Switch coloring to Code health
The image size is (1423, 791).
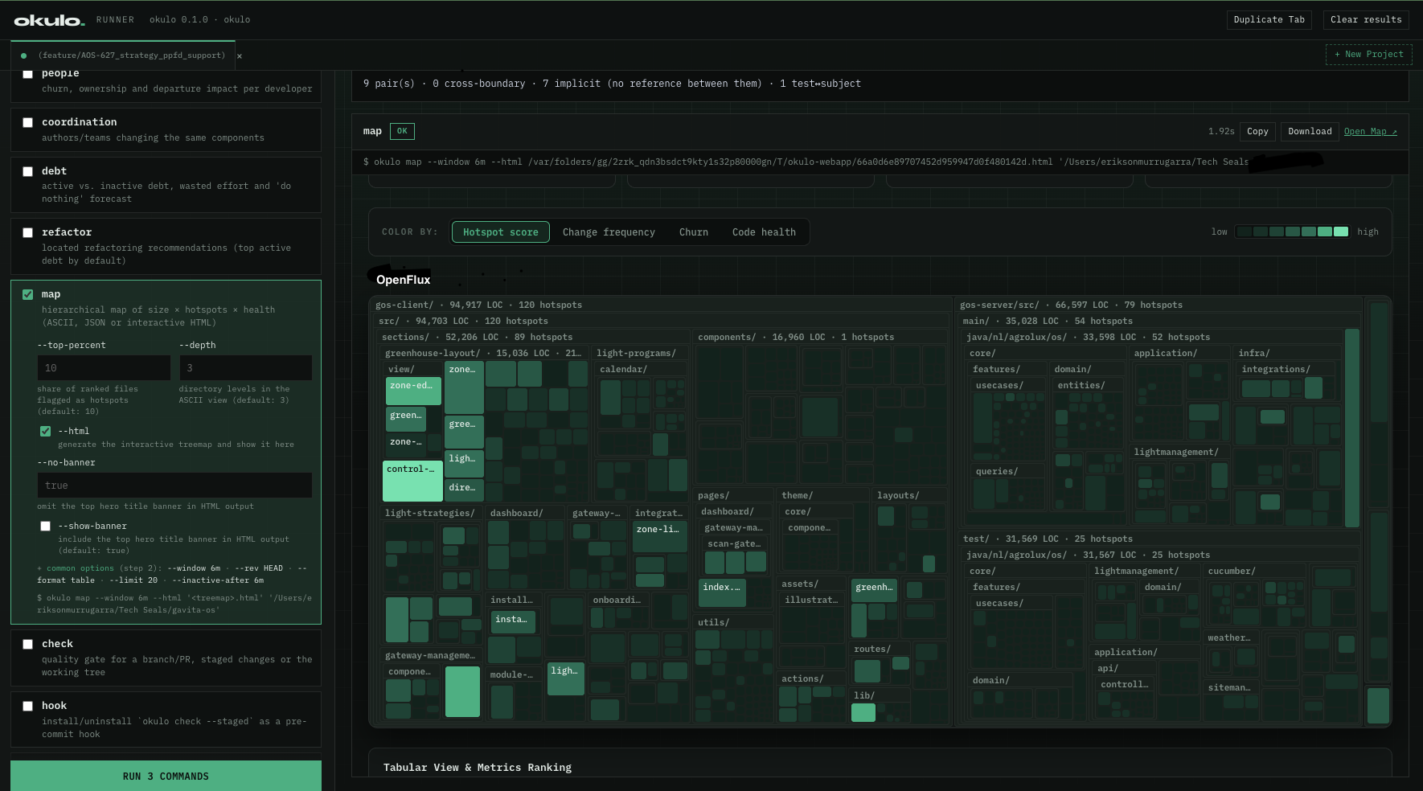point(764,232)
